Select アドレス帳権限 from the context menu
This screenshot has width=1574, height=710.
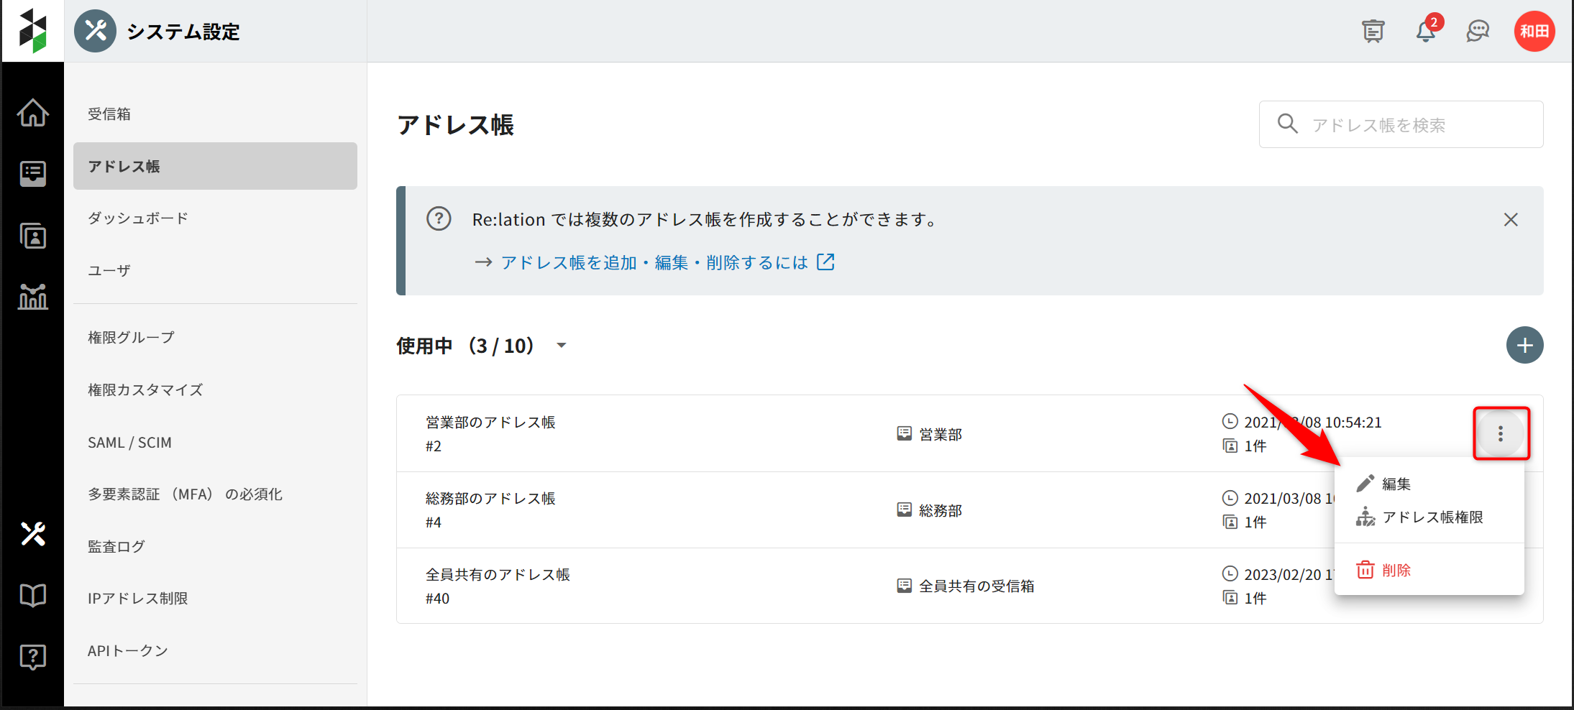click(1432, 517)
